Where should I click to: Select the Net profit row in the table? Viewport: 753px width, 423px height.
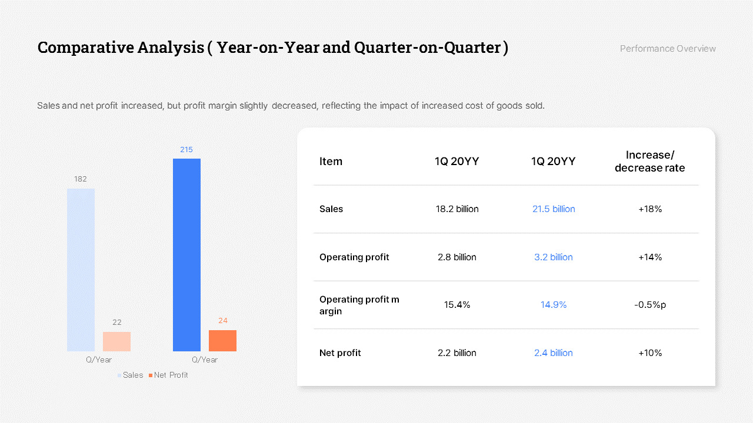tap(506, 352)
